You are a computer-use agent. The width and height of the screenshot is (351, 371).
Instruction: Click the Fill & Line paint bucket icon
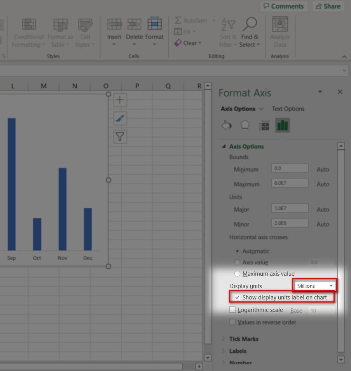[x=226, y=125]
